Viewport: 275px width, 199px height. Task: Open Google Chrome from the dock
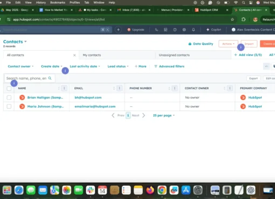tap(162, 190)
